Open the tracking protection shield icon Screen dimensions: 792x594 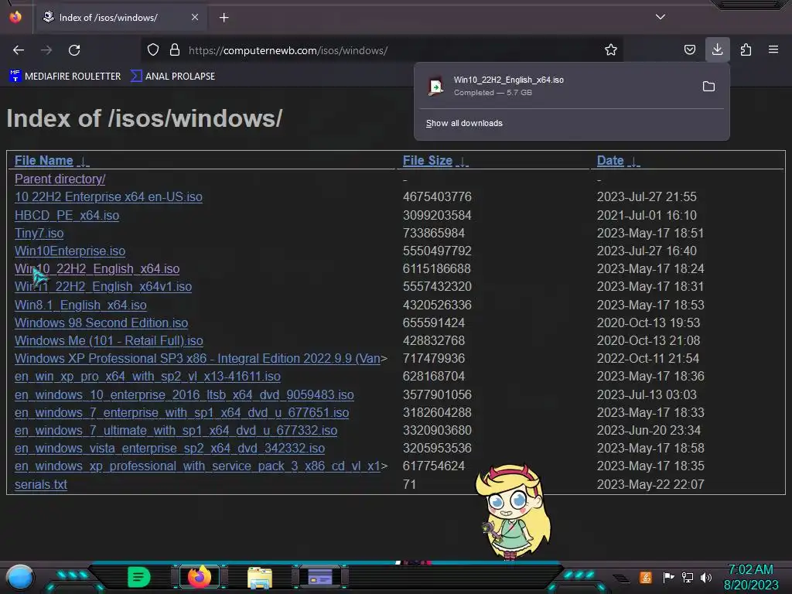153,50
